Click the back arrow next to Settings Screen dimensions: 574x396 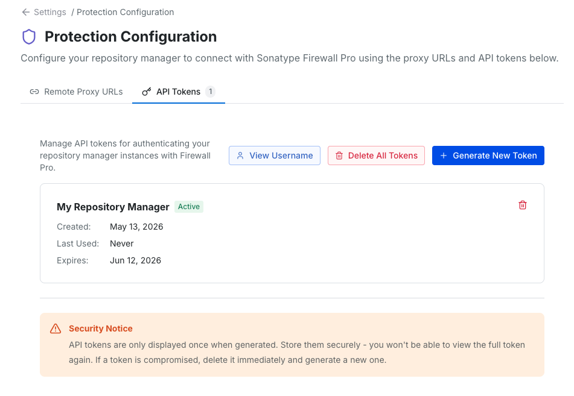click(25, 12)
